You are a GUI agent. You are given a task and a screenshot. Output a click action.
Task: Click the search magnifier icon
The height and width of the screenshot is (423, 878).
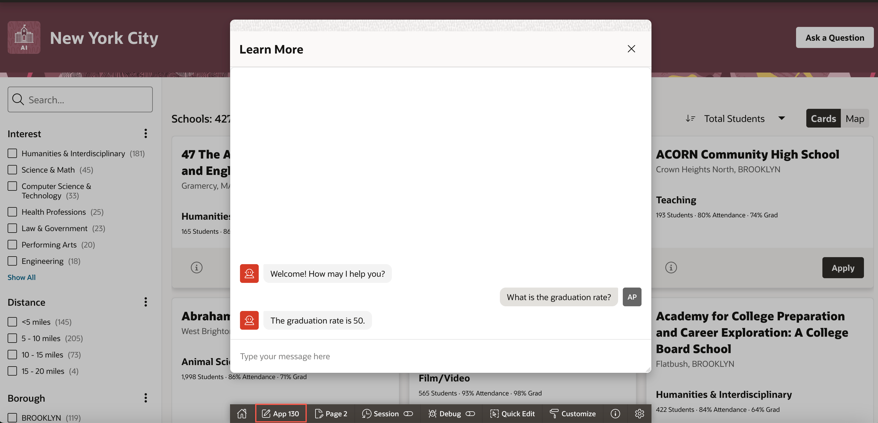pos(18,99)
